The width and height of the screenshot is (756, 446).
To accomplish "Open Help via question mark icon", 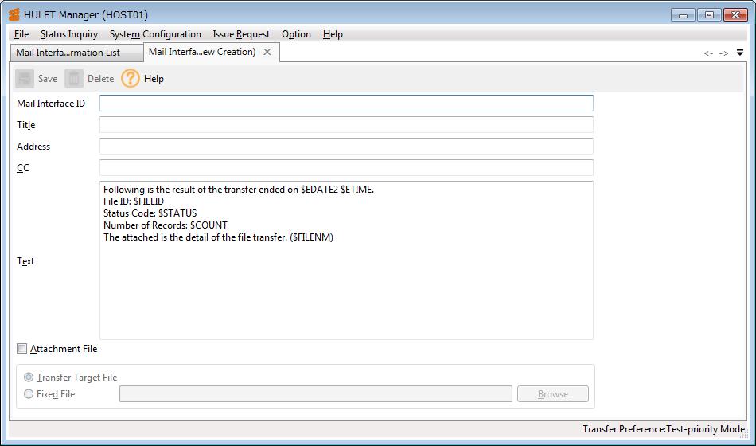I will (131, 79).
